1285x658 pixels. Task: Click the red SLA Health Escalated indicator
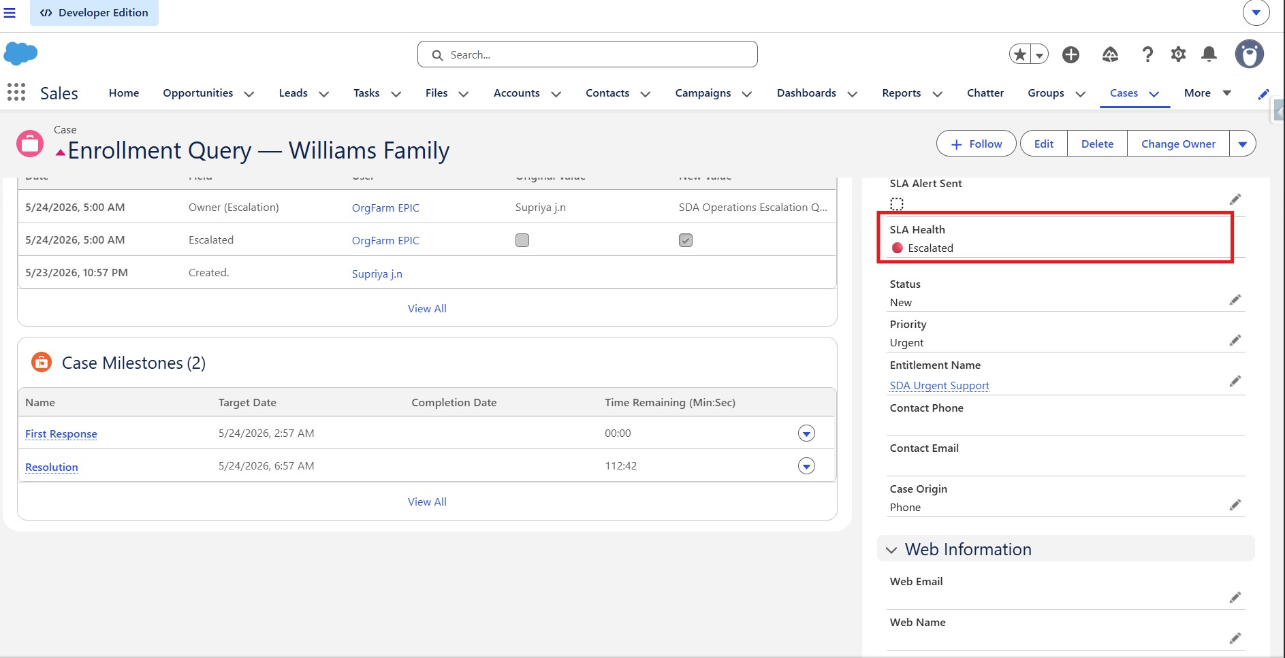(x=898, y=248)
